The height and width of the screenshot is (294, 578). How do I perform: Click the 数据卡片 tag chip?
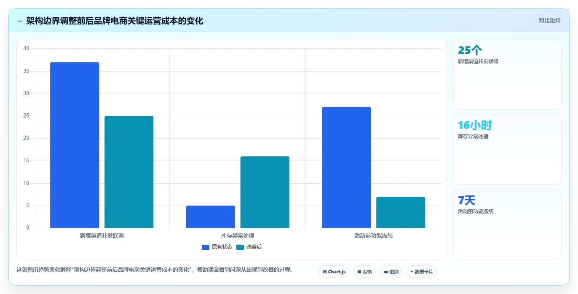click(422, 272)
